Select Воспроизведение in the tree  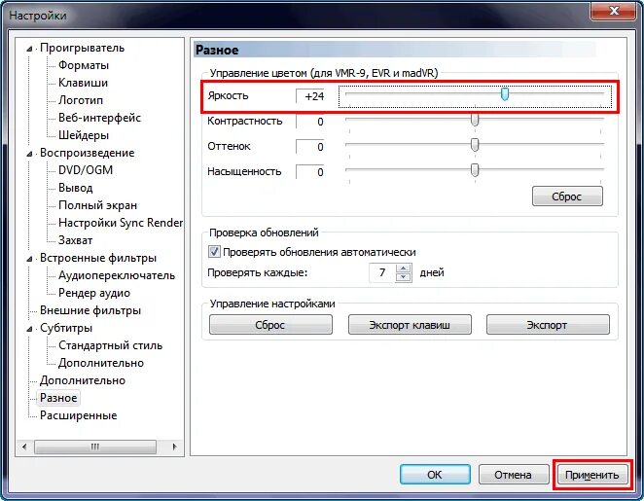[88, 153]
